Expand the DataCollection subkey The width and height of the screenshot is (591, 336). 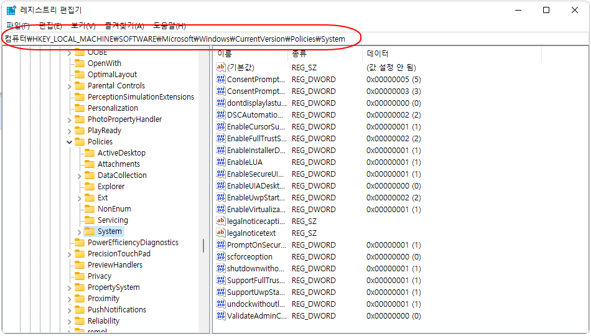coord(79,175)
